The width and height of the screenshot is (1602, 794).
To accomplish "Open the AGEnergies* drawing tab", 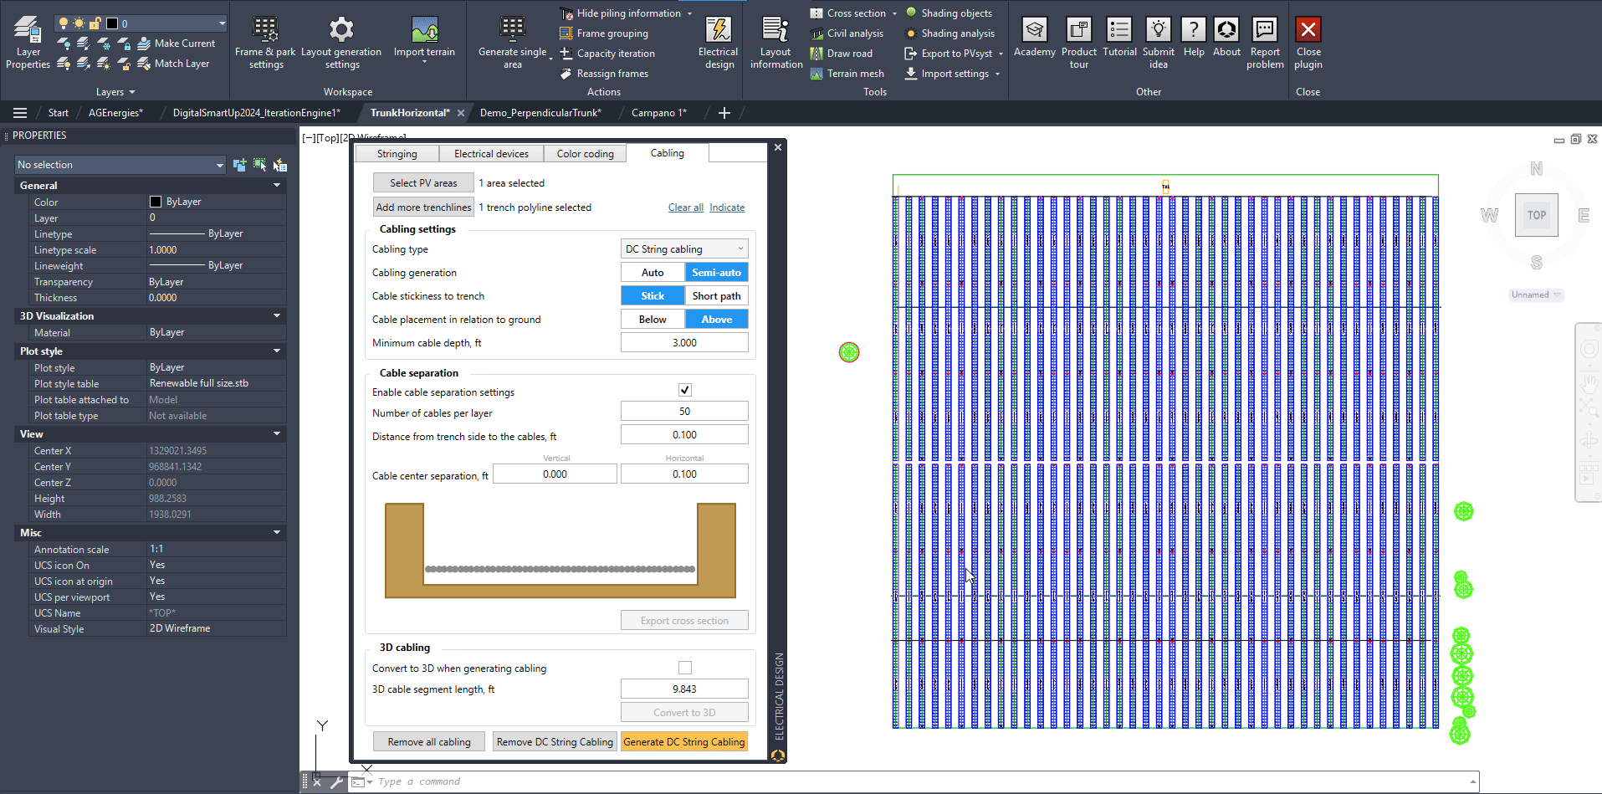I will coord(115,113).
